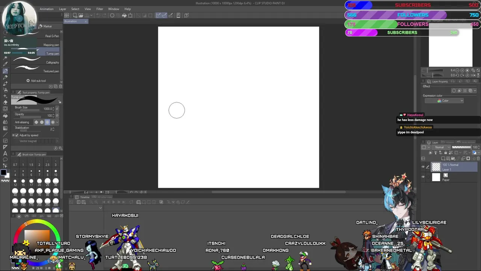481x271 pixels.
Task: Click Scale/Rotate transform icon in command bar
Action: [x=130, y=15]
